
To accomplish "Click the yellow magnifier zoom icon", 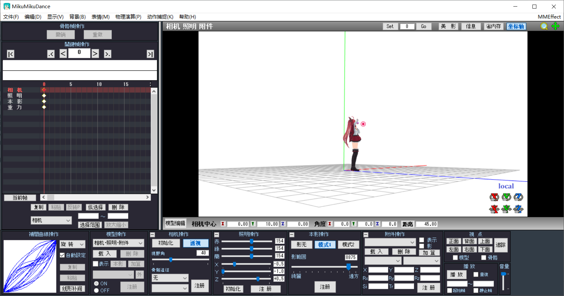I will pyautogui.click(x=544, y=26).
